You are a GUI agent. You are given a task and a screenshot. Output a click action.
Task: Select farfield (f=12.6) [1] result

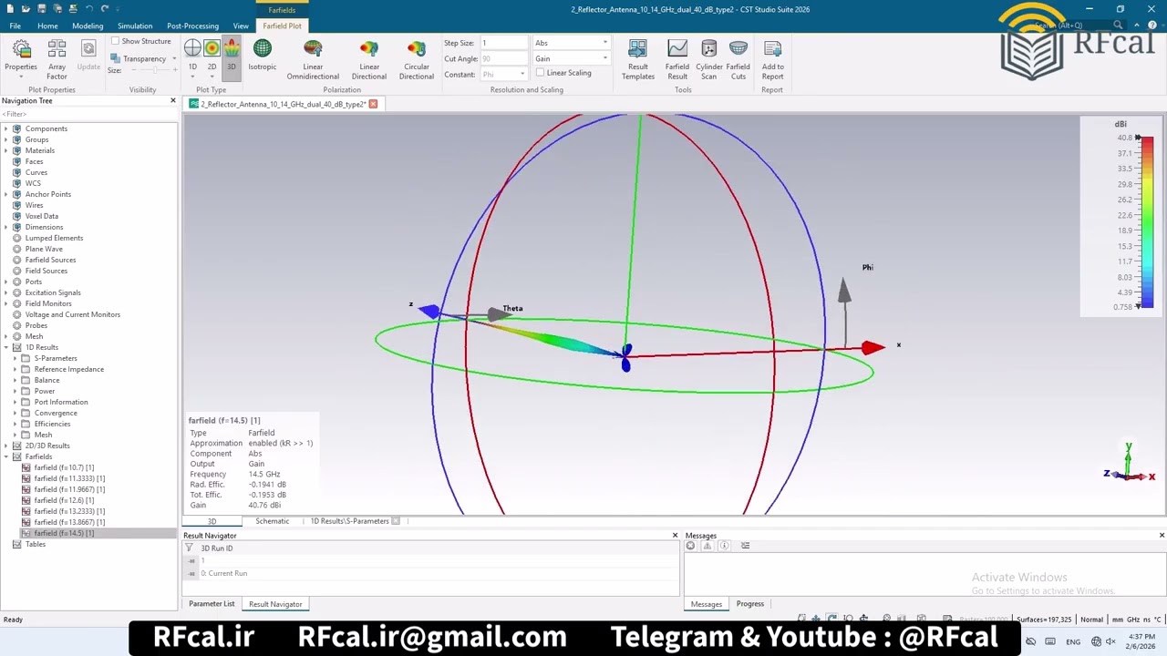(64, 500)
